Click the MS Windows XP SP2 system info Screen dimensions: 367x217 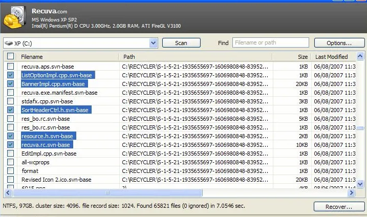click(x=54, y=19)
